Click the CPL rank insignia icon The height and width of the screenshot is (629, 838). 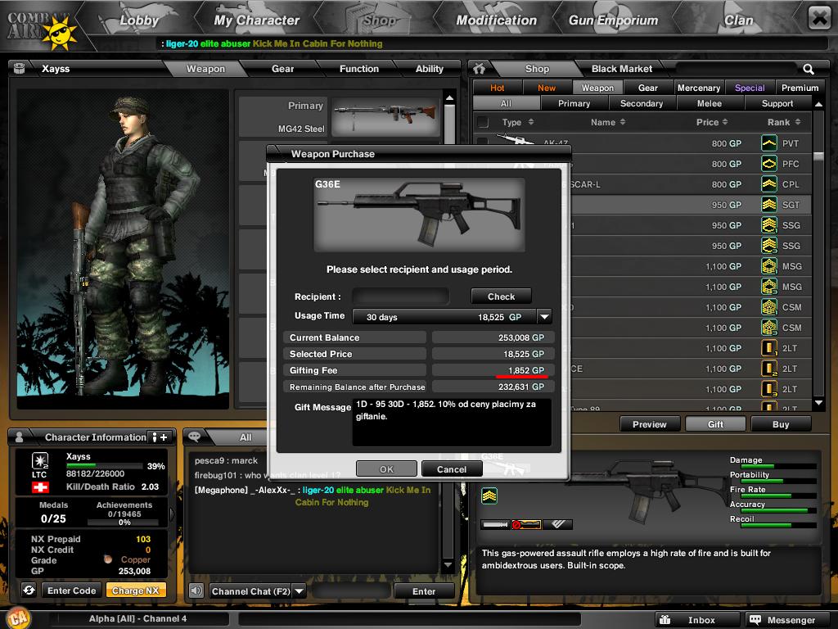pos(768,184)
